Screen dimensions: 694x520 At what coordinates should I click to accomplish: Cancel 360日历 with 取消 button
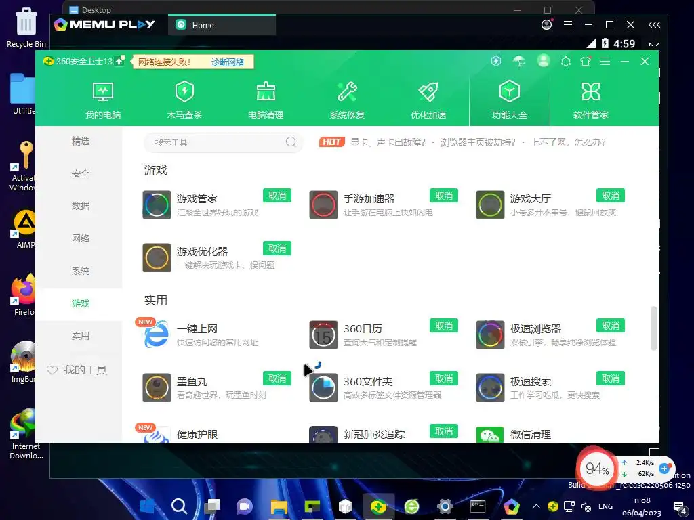point(444,326)
